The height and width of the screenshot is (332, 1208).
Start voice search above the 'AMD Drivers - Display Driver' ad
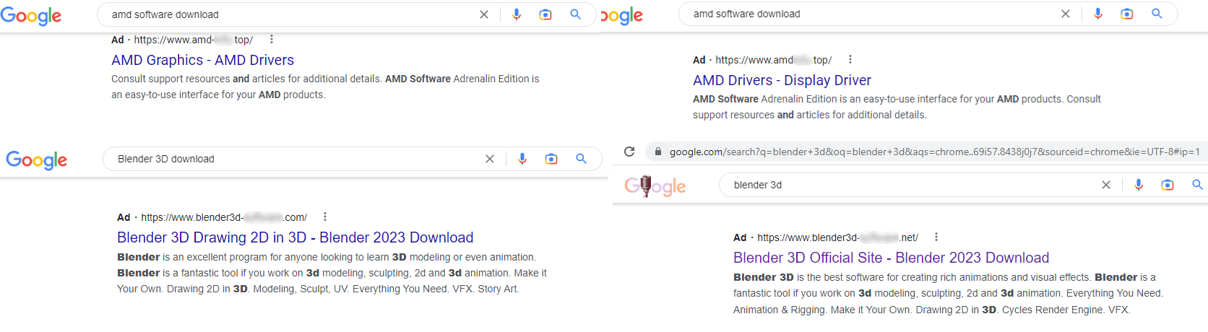1098,14
